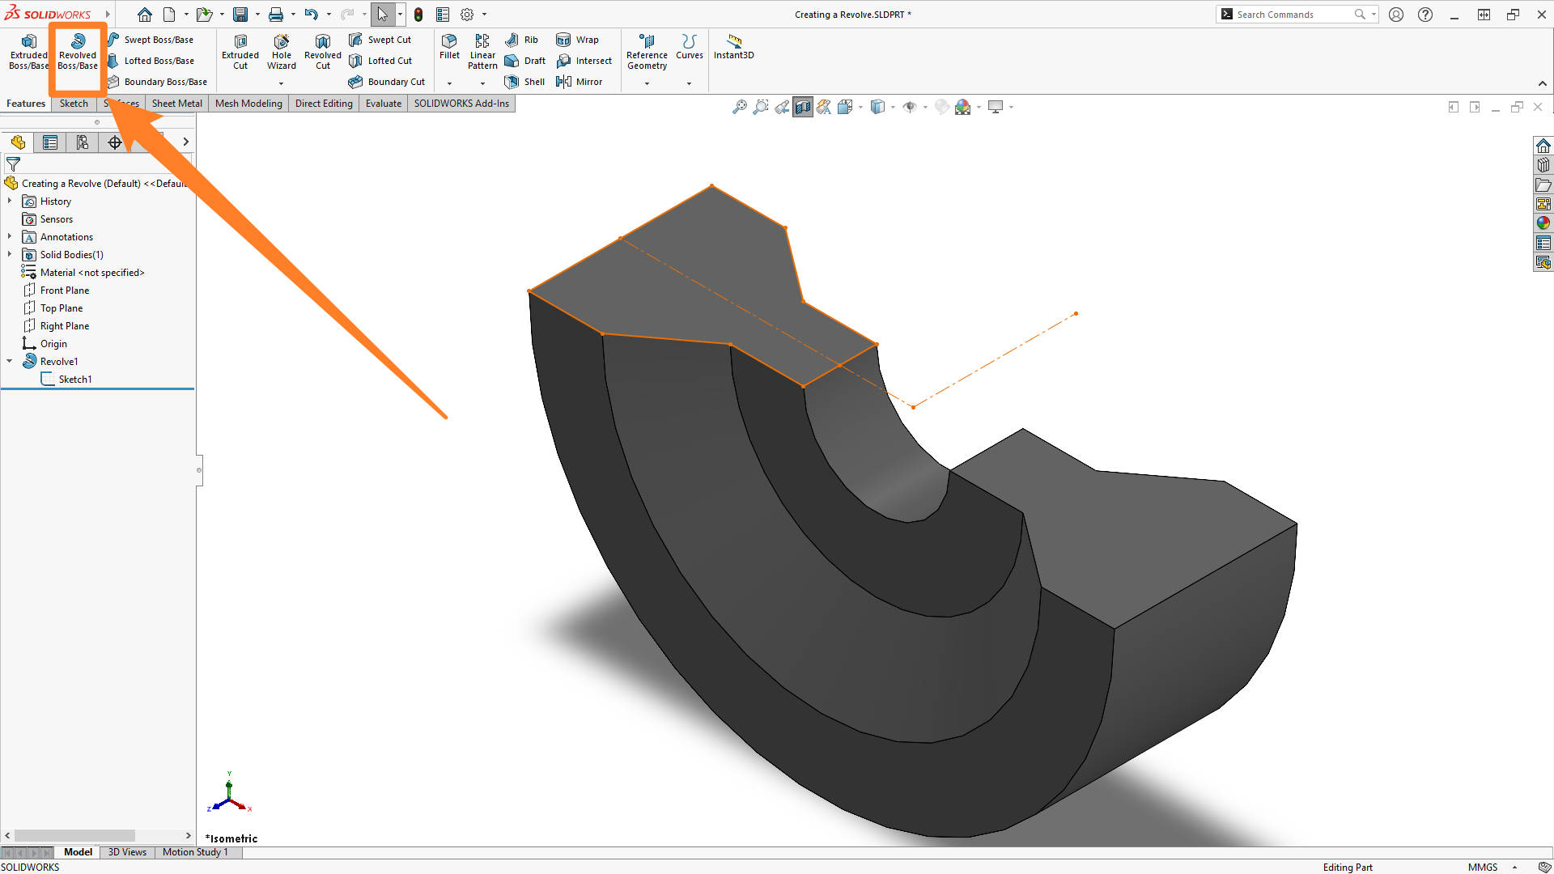This screenshot has height=874, width=1554.
Task: Open the Hole Wizard tool
Action: click(x=282, y=50)
